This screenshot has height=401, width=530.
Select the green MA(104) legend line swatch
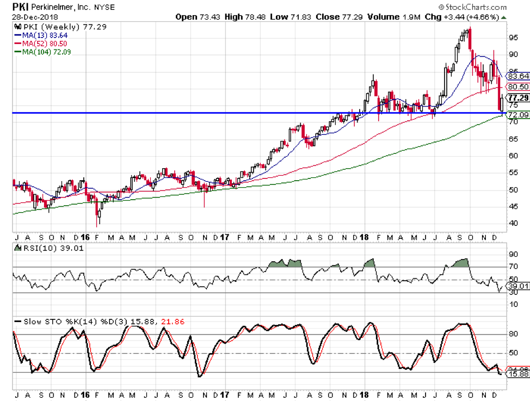[x=17, y=52]
